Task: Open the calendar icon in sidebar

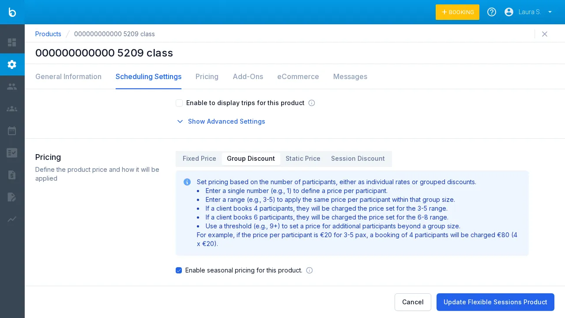Action: tap(12, 131)
